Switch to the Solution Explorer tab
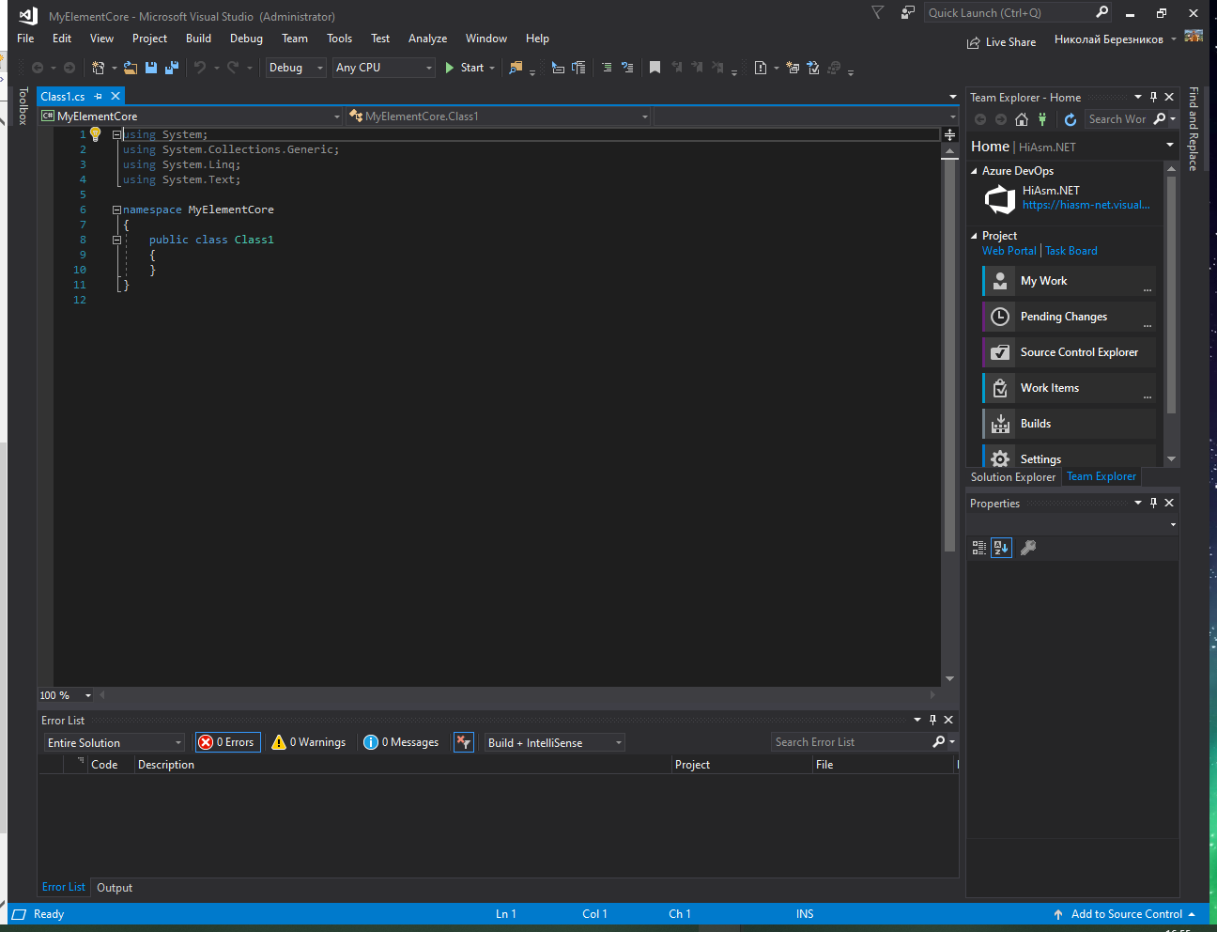 coord(1012,477)
